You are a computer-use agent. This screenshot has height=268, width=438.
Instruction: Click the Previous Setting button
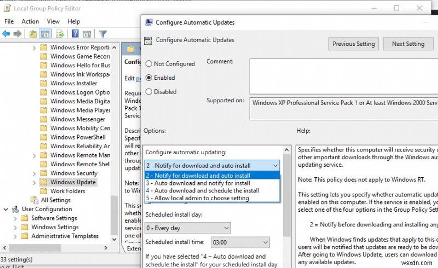click(354, 44)
